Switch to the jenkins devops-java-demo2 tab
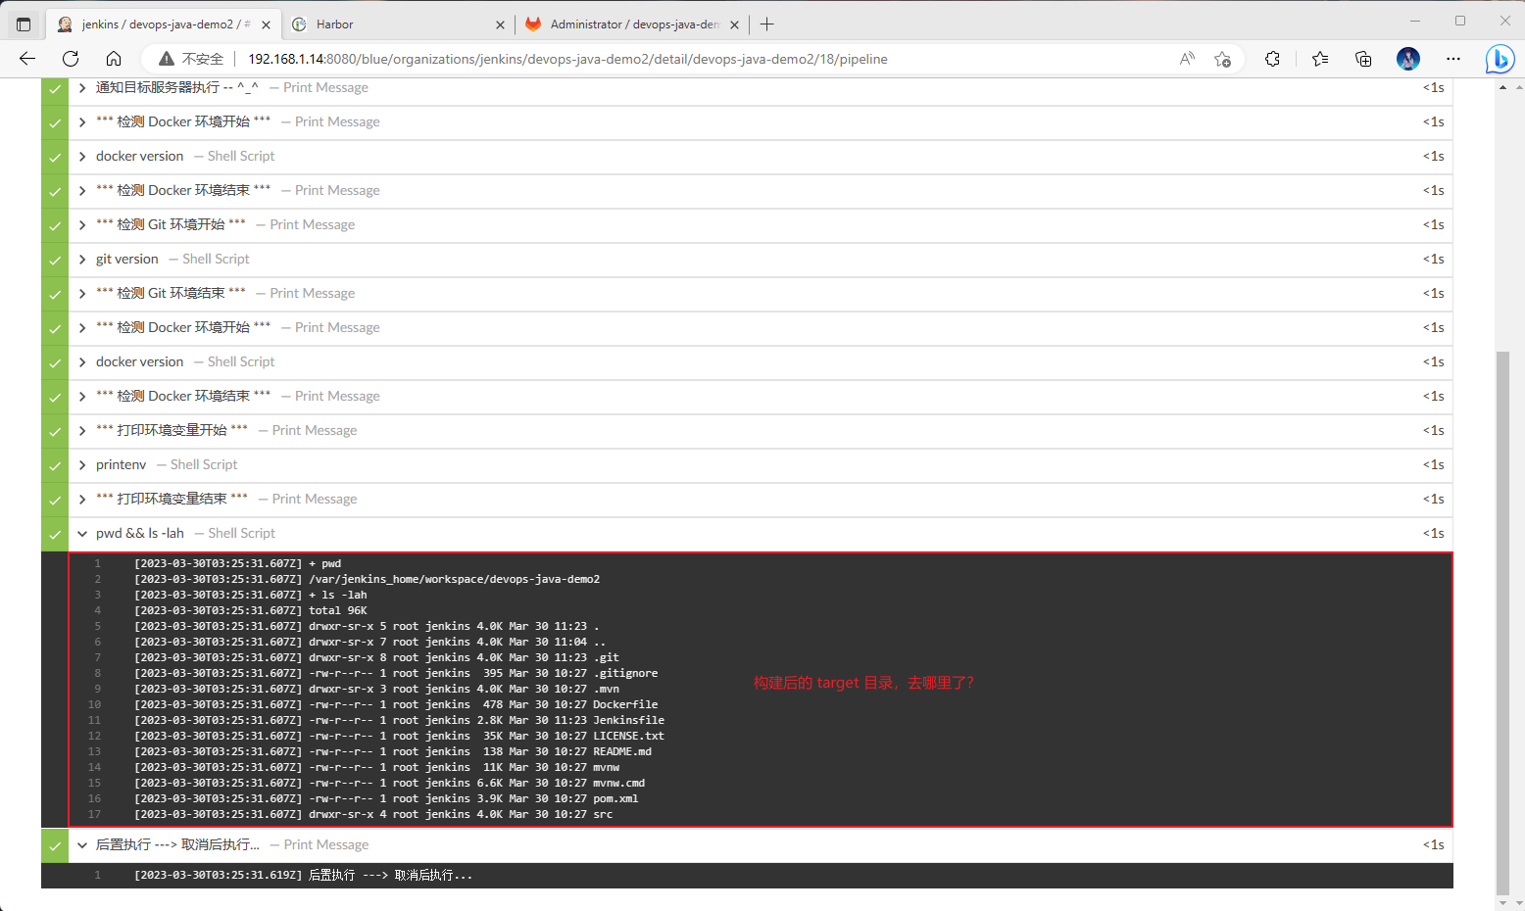Screen dimensions: 1525x911 [163, 24]
